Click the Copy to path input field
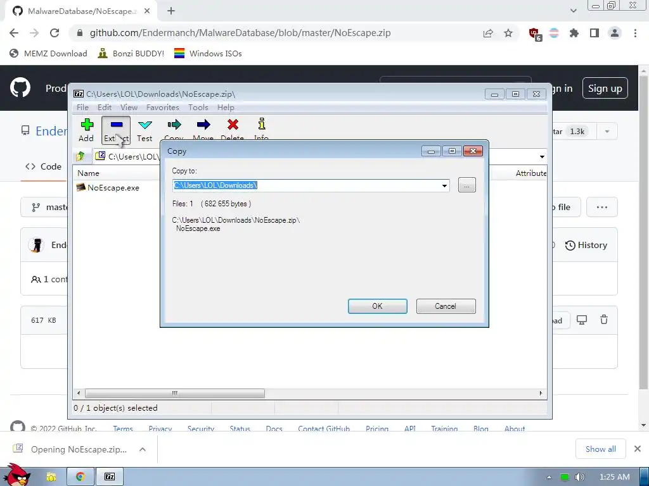Viewport: 649px width, 486px height. tap(306, 185)
